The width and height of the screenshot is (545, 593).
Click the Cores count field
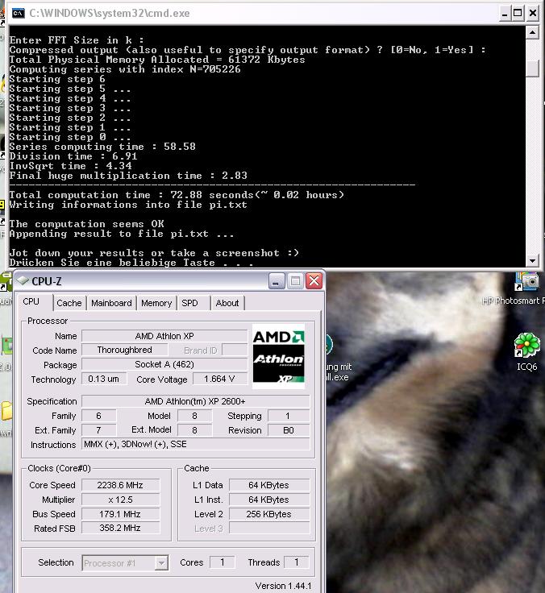click(x=223, y=562)
